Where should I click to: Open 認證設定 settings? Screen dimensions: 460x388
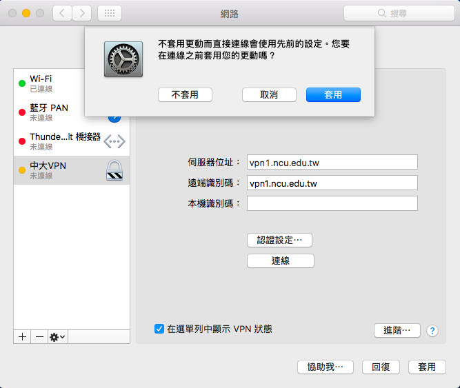pyautogui.click(x=279, y=240)
